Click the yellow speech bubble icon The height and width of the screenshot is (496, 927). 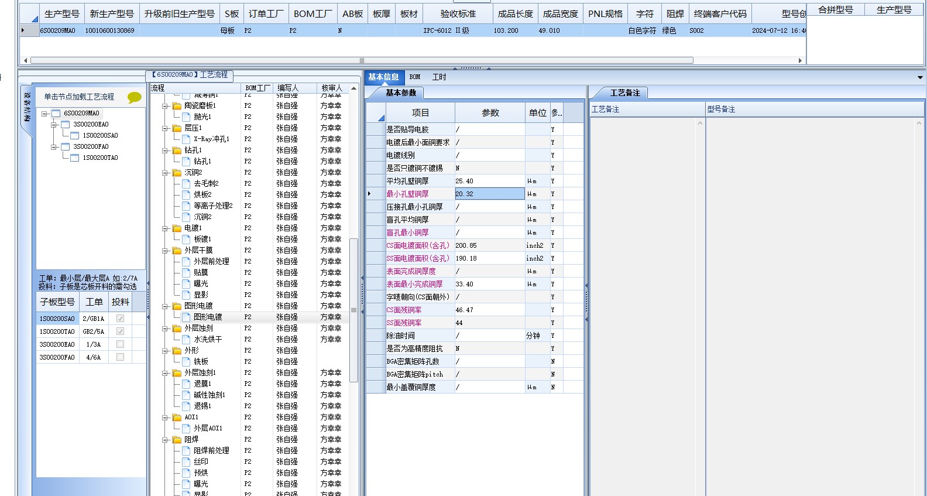tap(135, 97)
